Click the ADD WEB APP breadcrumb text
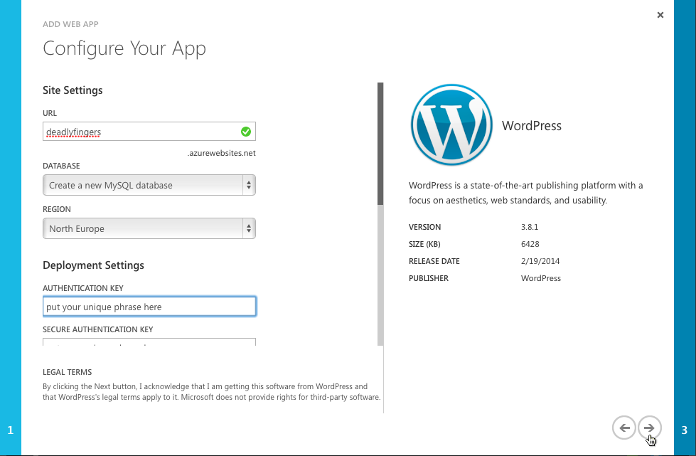696x456 pixels. point(70,24)
